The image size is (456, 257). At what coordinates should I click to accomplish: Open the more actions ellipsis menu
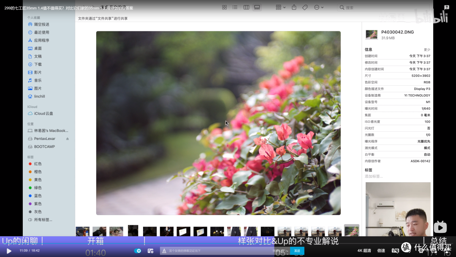point(319,7)
